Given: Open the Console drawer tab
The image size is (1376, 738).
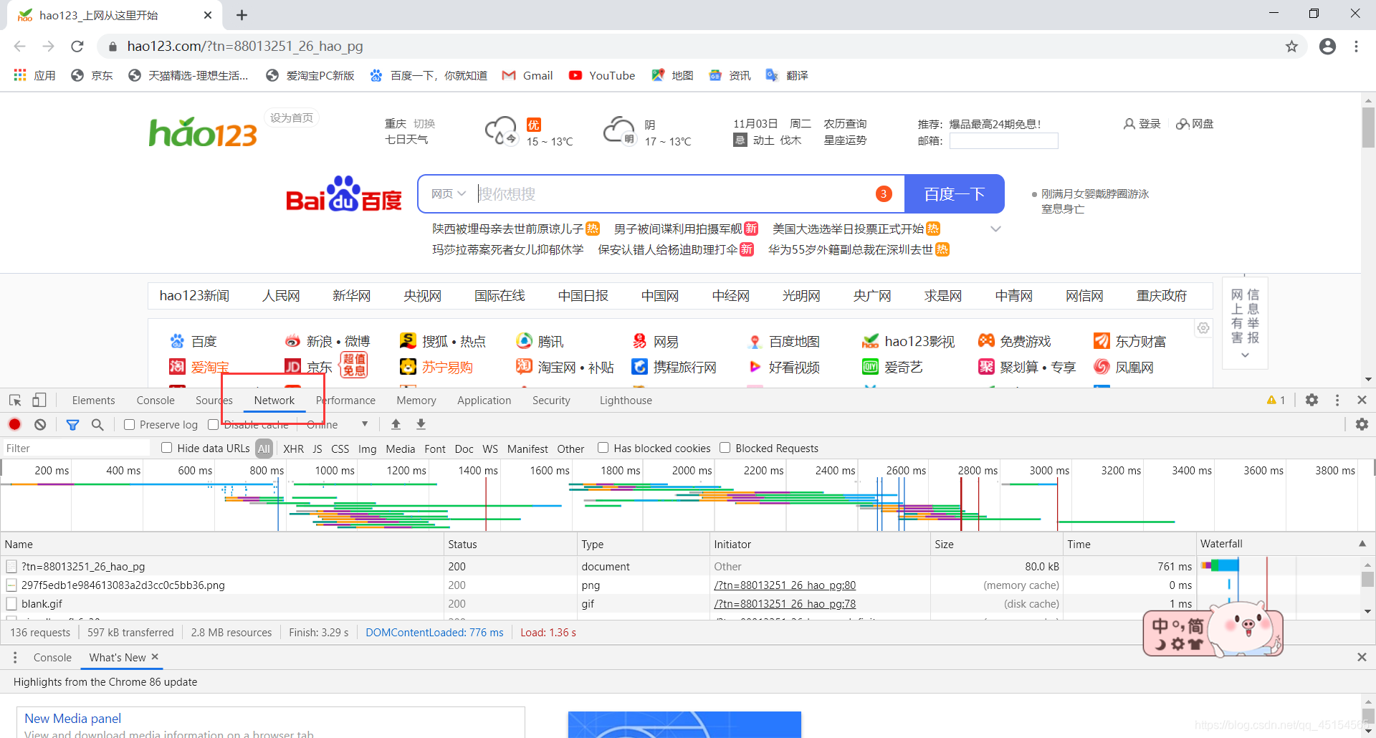Looking at the screenshot, I should tap(52, 657).
